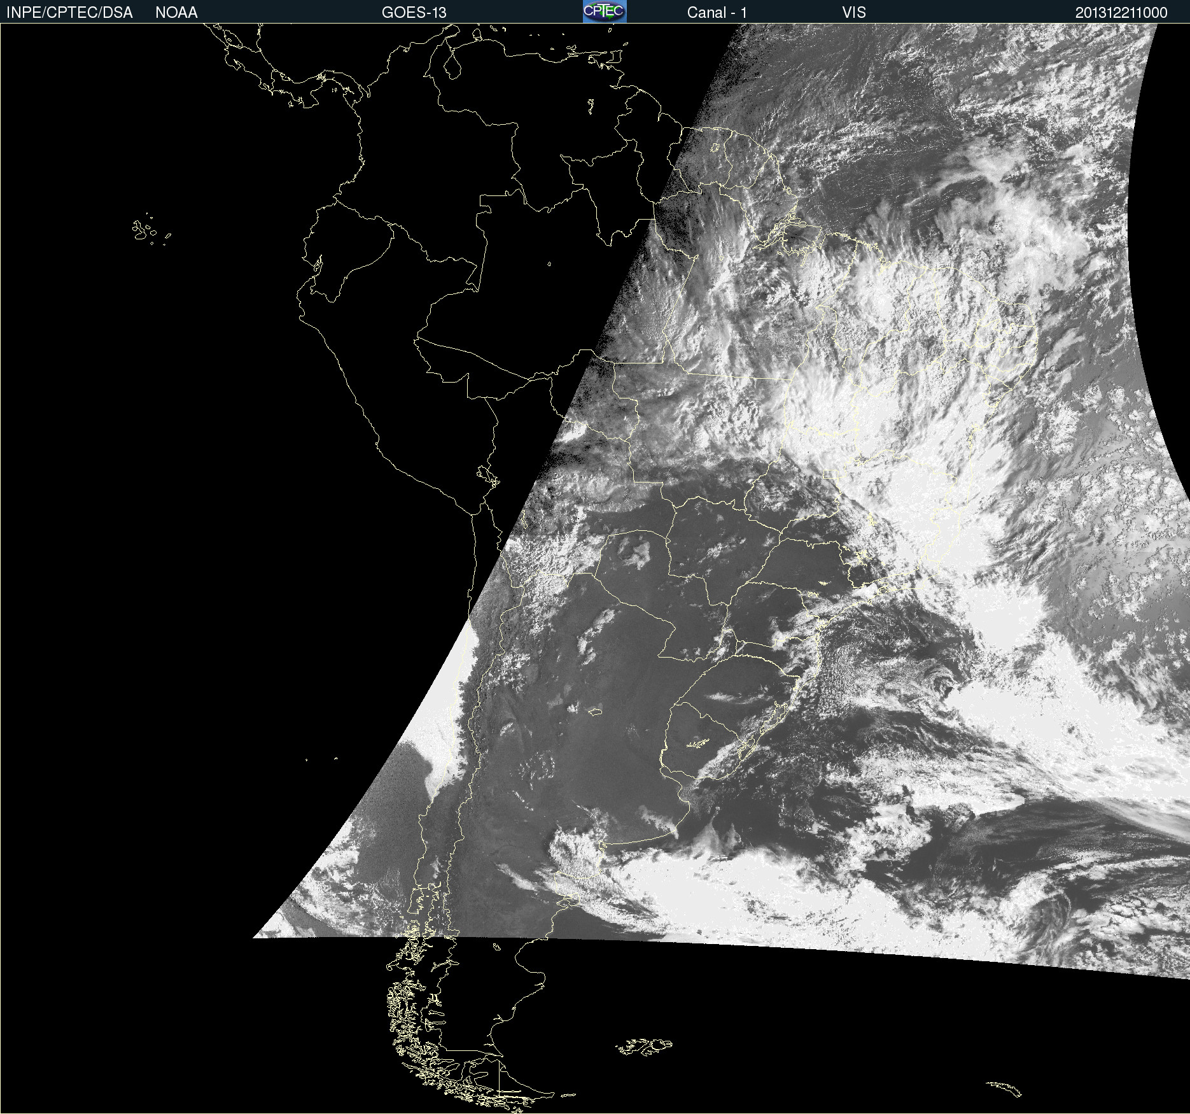Click the Canal - 1 label
Screen dimensions: 1190x1114
pyautogui.click(x=717, y=13)
